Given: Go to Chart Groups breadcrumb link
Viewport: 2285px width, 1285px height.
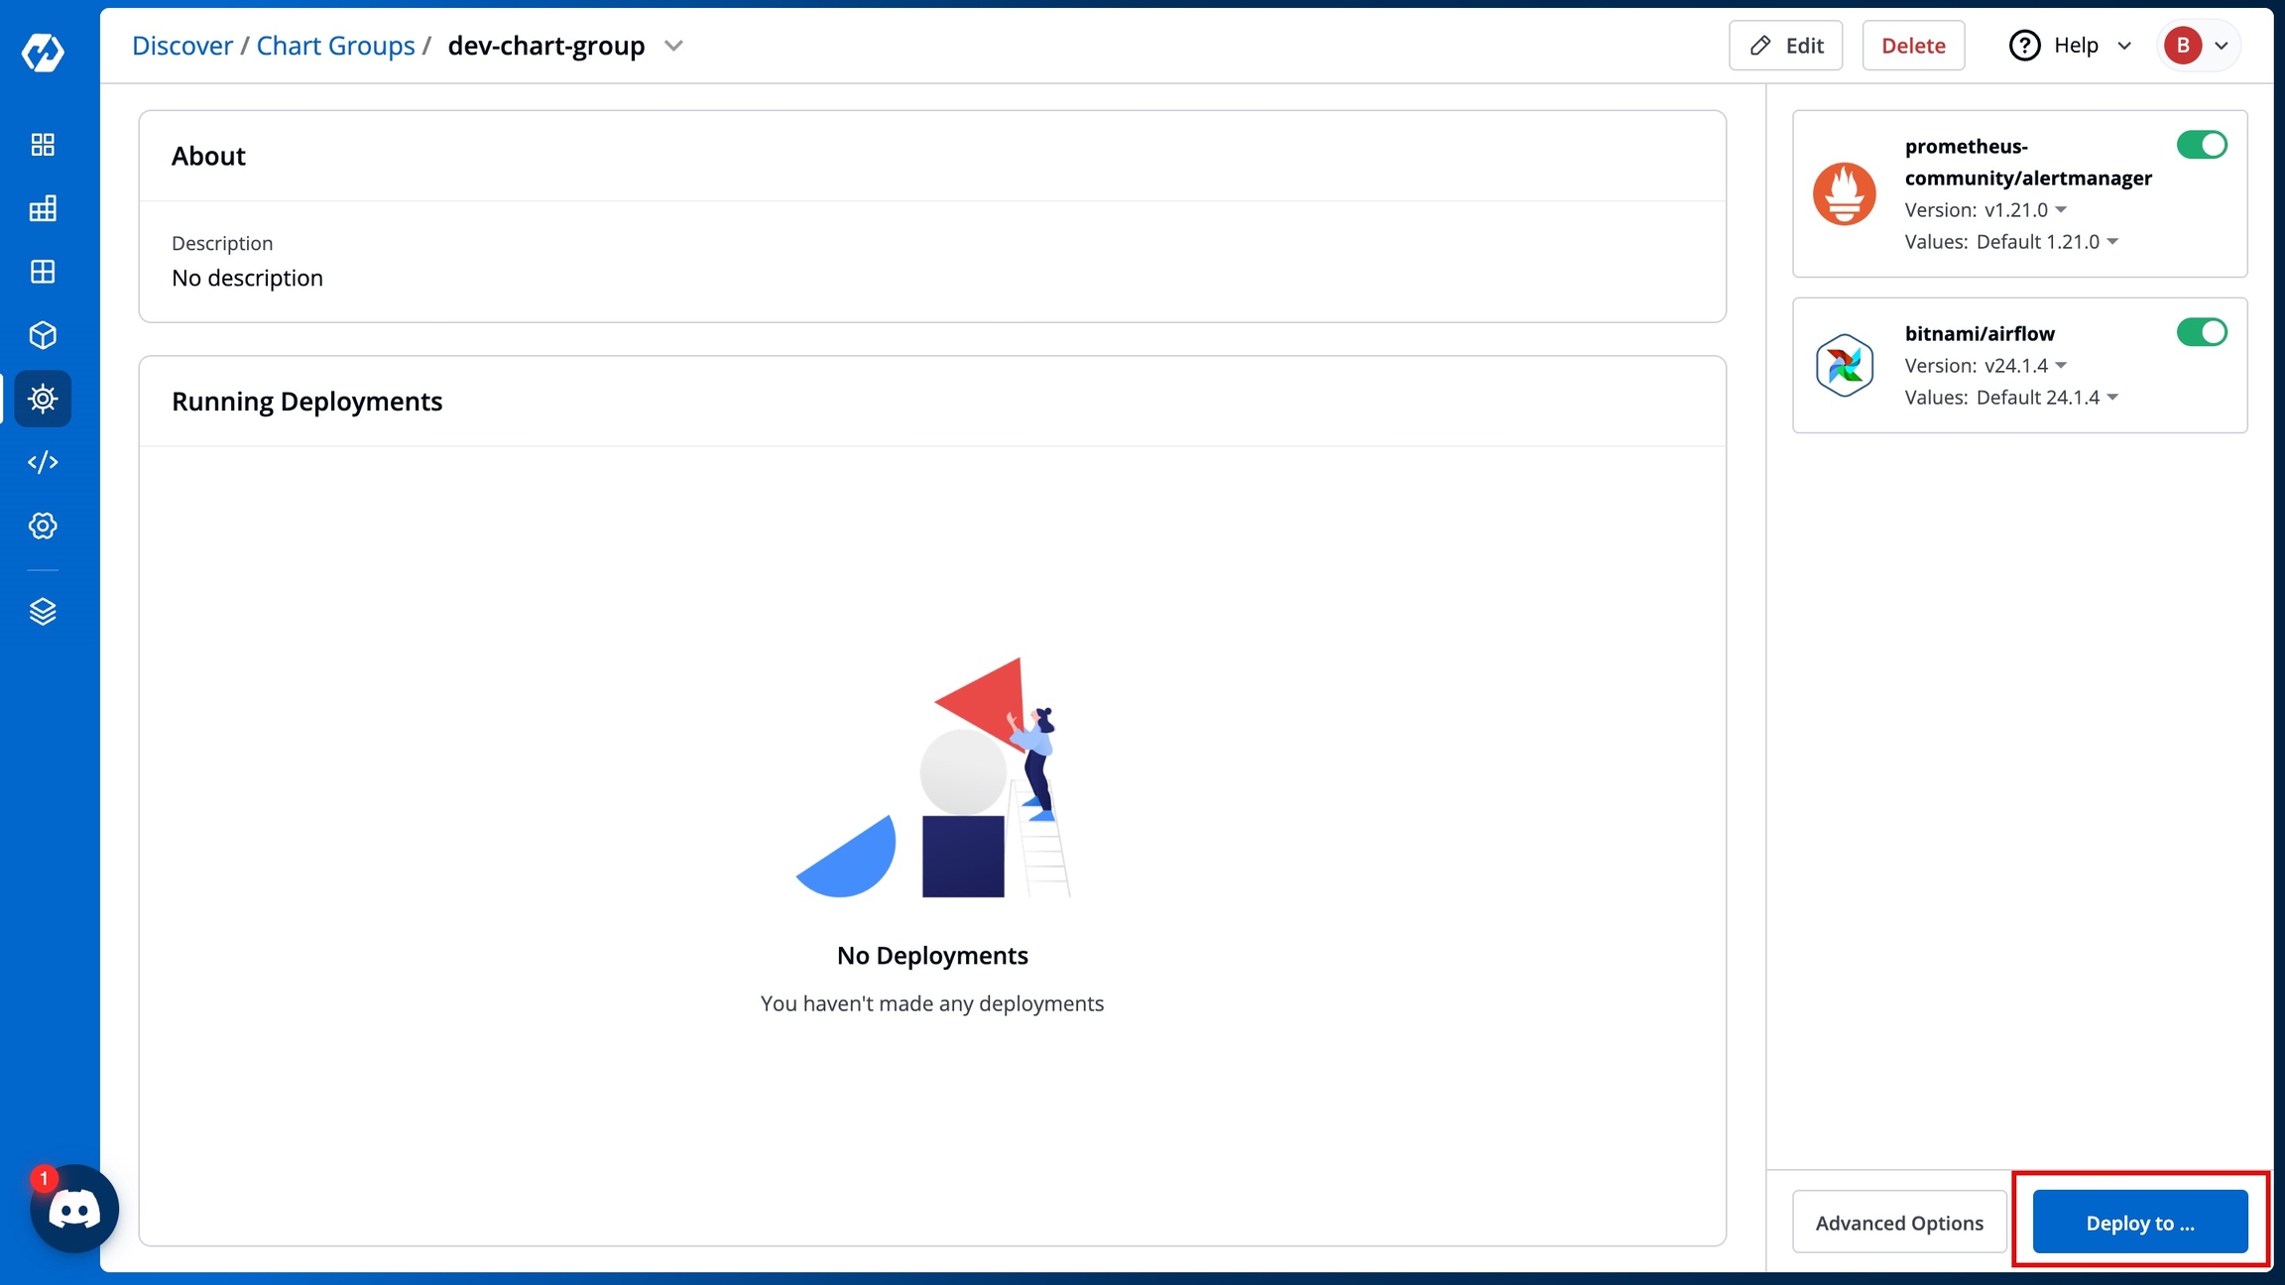Looking at the screenshot, I should (335, 46).
